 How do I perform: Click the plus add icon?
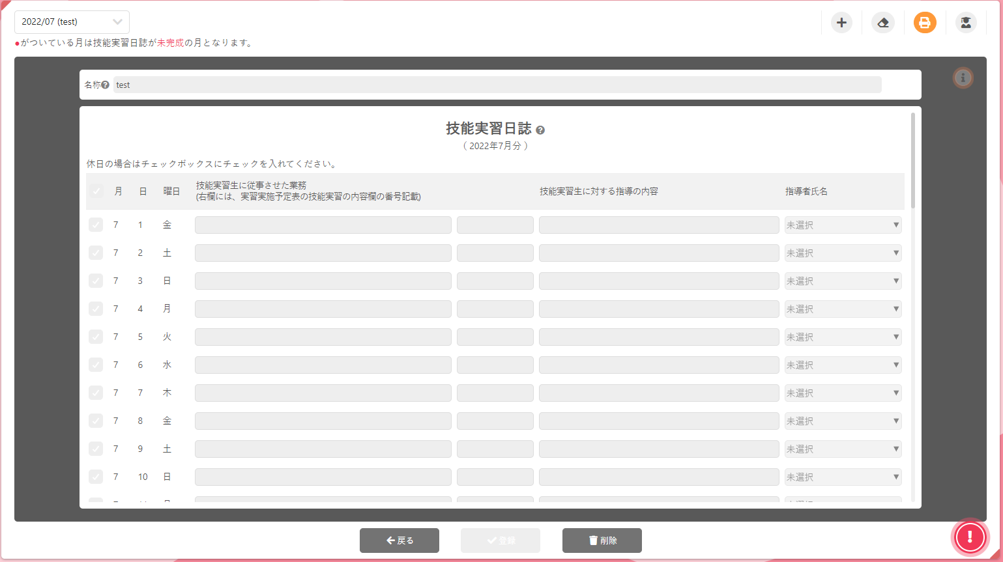pyautogui.click(x=841, y=23)
